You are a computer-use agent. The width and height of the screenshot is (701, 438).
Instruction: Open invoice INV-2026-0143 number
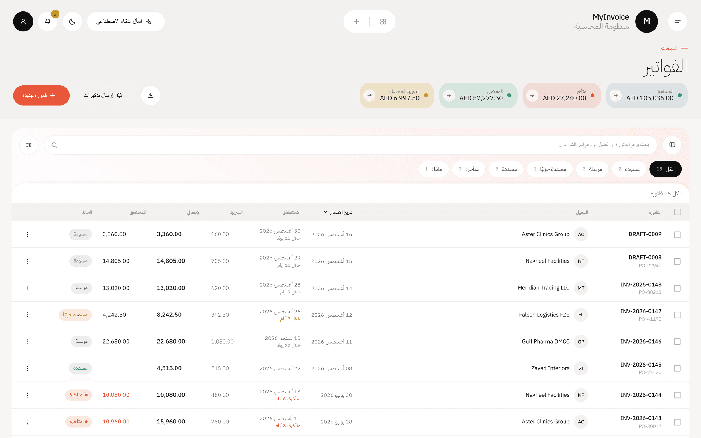tap(641, 418)
